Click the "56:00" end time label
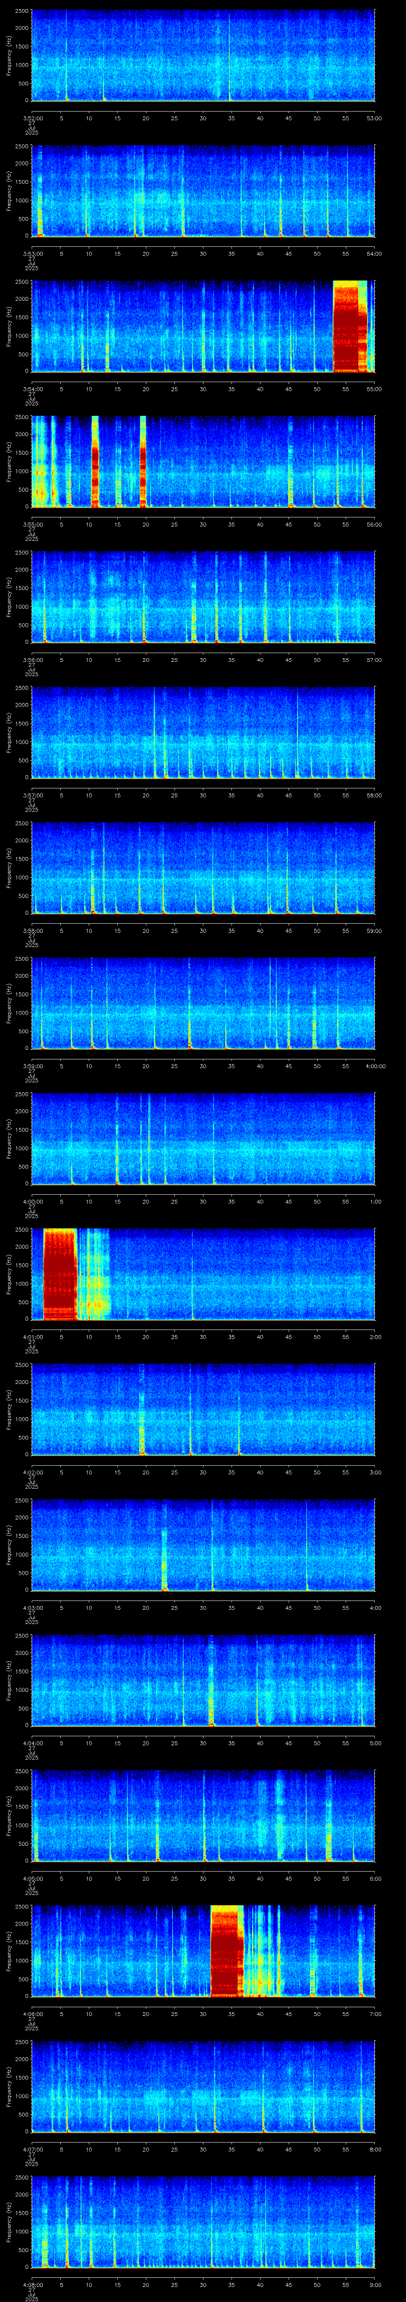406x2302 pixels. [x=374, y=525]
